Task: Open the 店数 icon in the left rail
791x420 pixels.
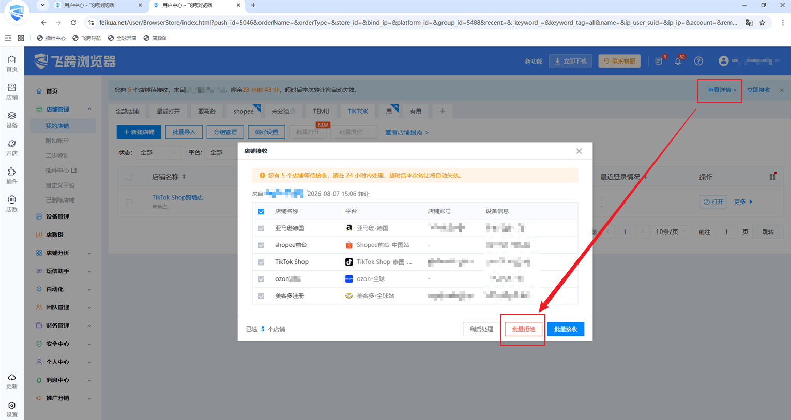Action: (x=11, y=204)
